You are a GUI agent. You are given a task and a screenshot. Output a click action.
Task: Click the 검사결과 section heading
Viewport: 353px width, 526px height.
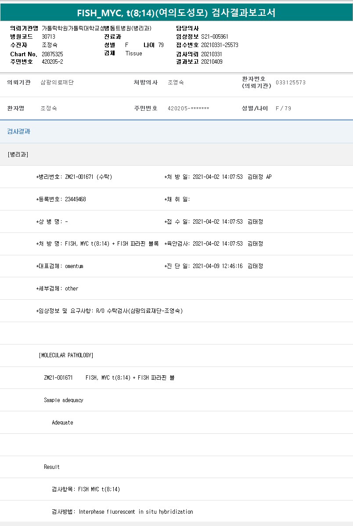(18, 131)
